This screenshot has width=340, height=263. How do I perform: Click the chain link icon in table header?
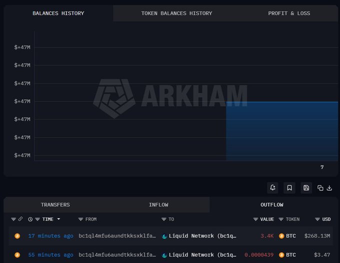[x=20, y=219]
